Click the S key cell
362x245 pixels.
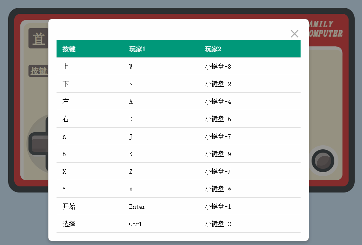click(x=131, y=84)
